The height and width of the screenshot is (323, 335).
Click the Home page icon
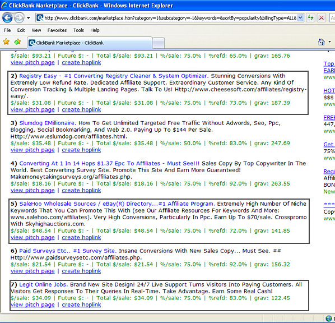click(x=321, y=41)
